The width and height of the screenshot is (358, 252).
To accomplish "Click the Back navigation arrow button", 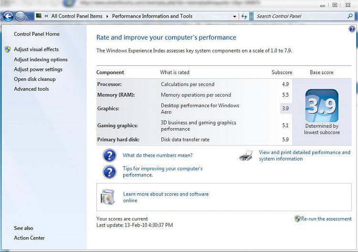I will (x=8, y=16).
